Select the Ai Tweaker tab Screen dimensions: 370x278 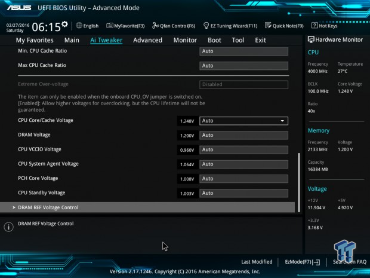[106, 40]
